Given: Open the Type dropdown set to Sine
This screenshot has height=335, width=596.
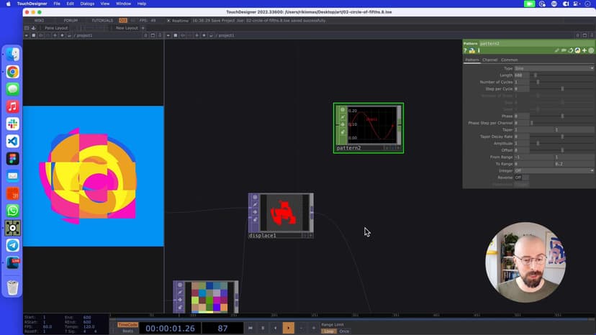Looking at the screenshot, I should [x=554, y=68].
